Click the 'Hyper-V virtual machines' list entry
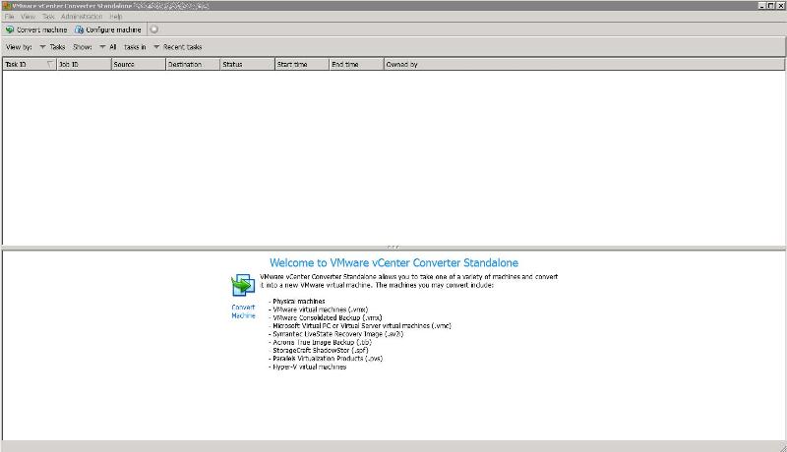Image resolution: width=787 pixels, height=452 pixels. (x=309, y=367)
